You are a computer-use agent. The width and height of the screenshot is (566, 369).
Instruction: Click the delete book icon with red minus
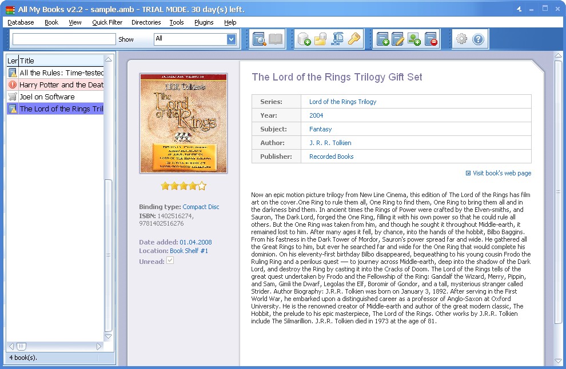431,39
